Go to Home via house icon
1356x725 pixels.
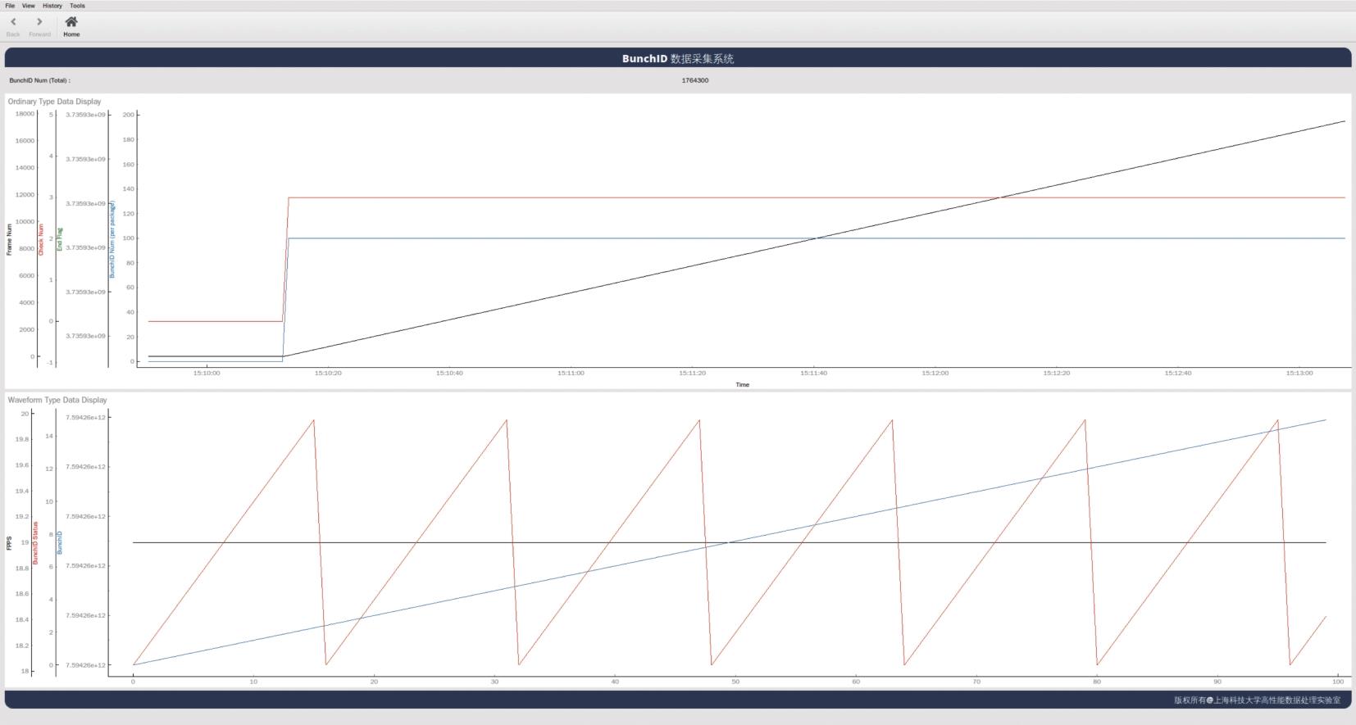click(x=71, y=22)
